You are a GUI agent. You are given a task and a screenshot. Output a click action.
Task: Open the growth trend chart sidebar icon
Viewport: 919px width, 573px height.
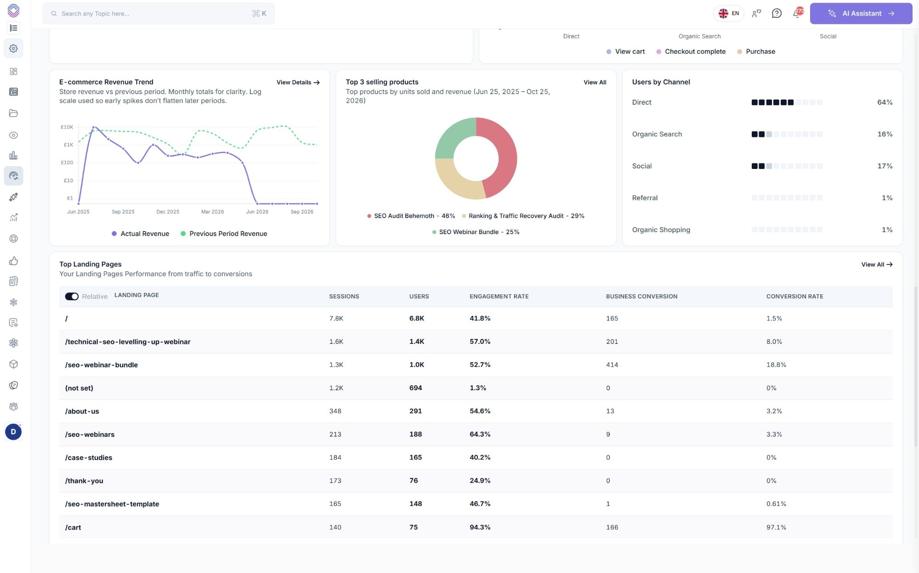(x=13, y=218)
